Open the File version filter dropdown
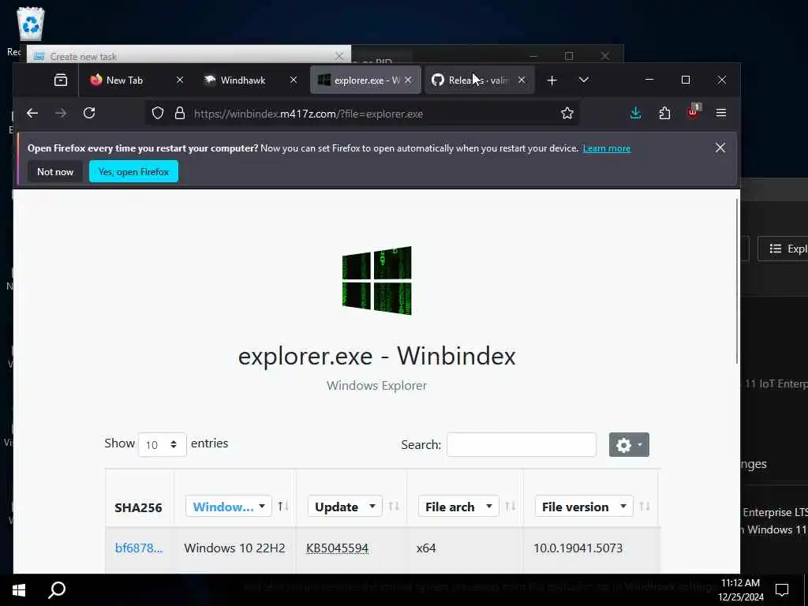Image resolution: width=808 pixels, height=606 pixels. tap(584, 507)
